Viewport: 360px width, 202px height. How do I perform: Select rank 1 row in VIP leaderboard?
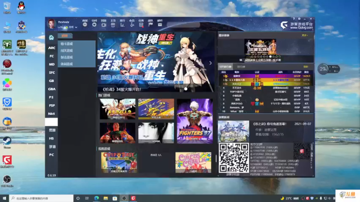pos(266,76)
